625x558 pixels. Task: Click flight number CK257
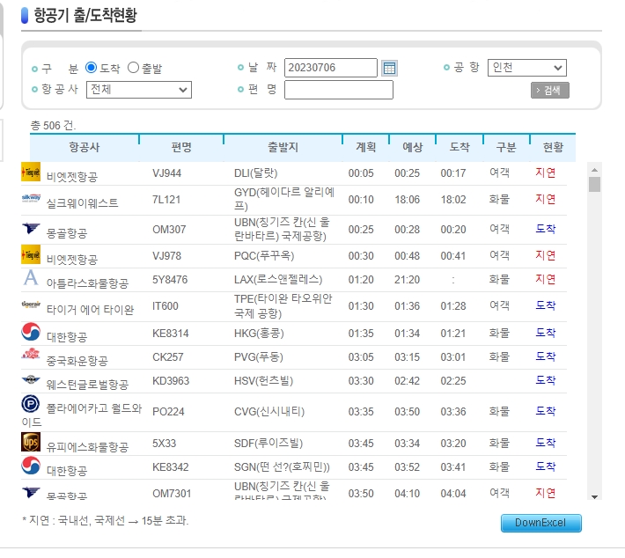click(168, 356)
